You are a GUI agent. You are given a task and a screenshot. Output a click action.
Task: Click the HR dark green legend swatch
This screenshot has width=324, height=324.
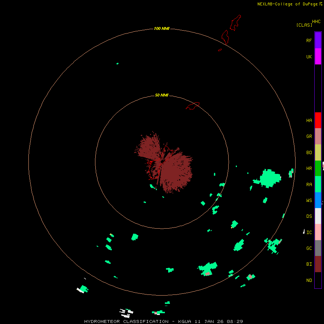click(x=318, y=168)
